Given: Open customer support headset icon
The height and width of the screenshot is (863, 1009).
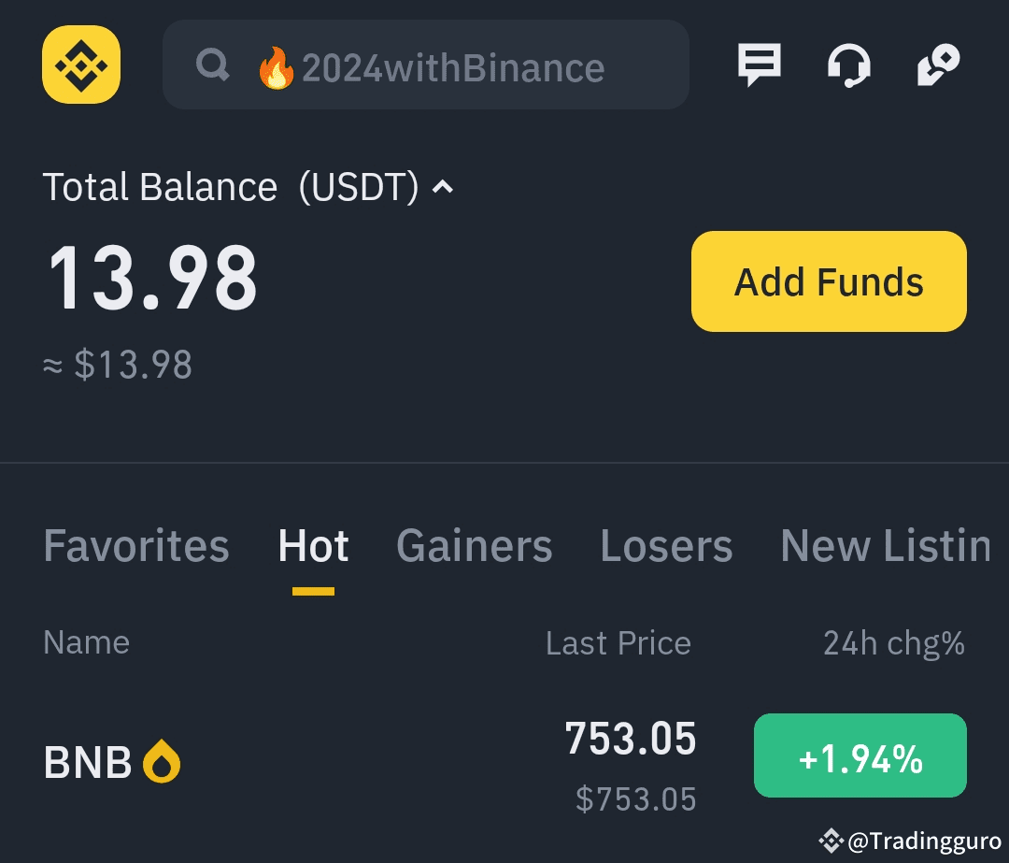Looking at the screenshot, I should pyautogui.click(x=848, y=65).
